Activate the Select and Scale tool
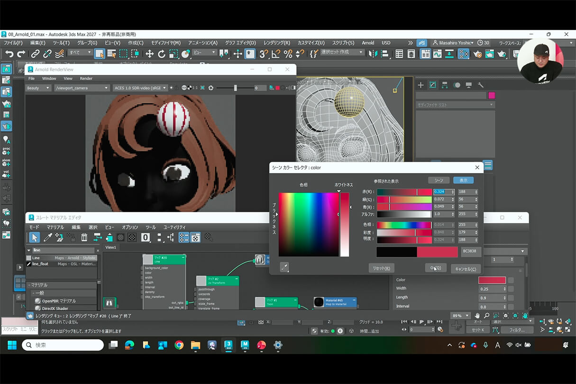576x384 pixels. click(x=174, y=54)
